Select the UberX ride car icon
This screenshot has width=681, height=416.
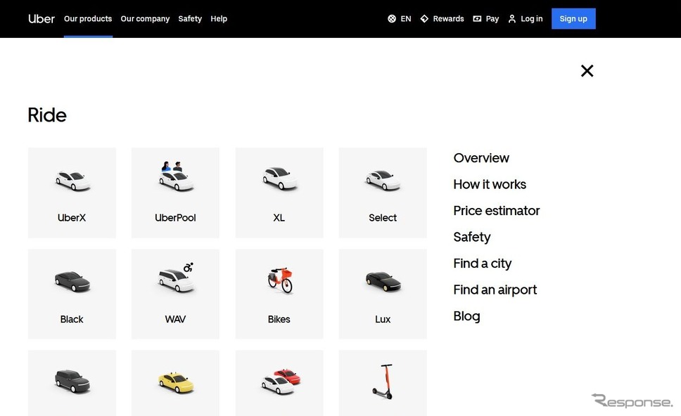[x=72, y=180]
